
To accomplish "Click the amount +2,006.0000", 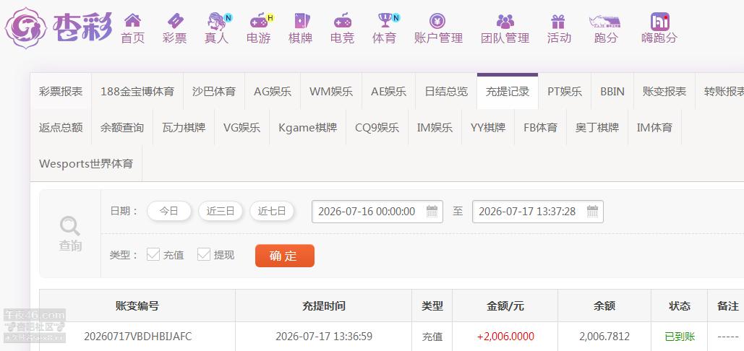I will (505, 337).
